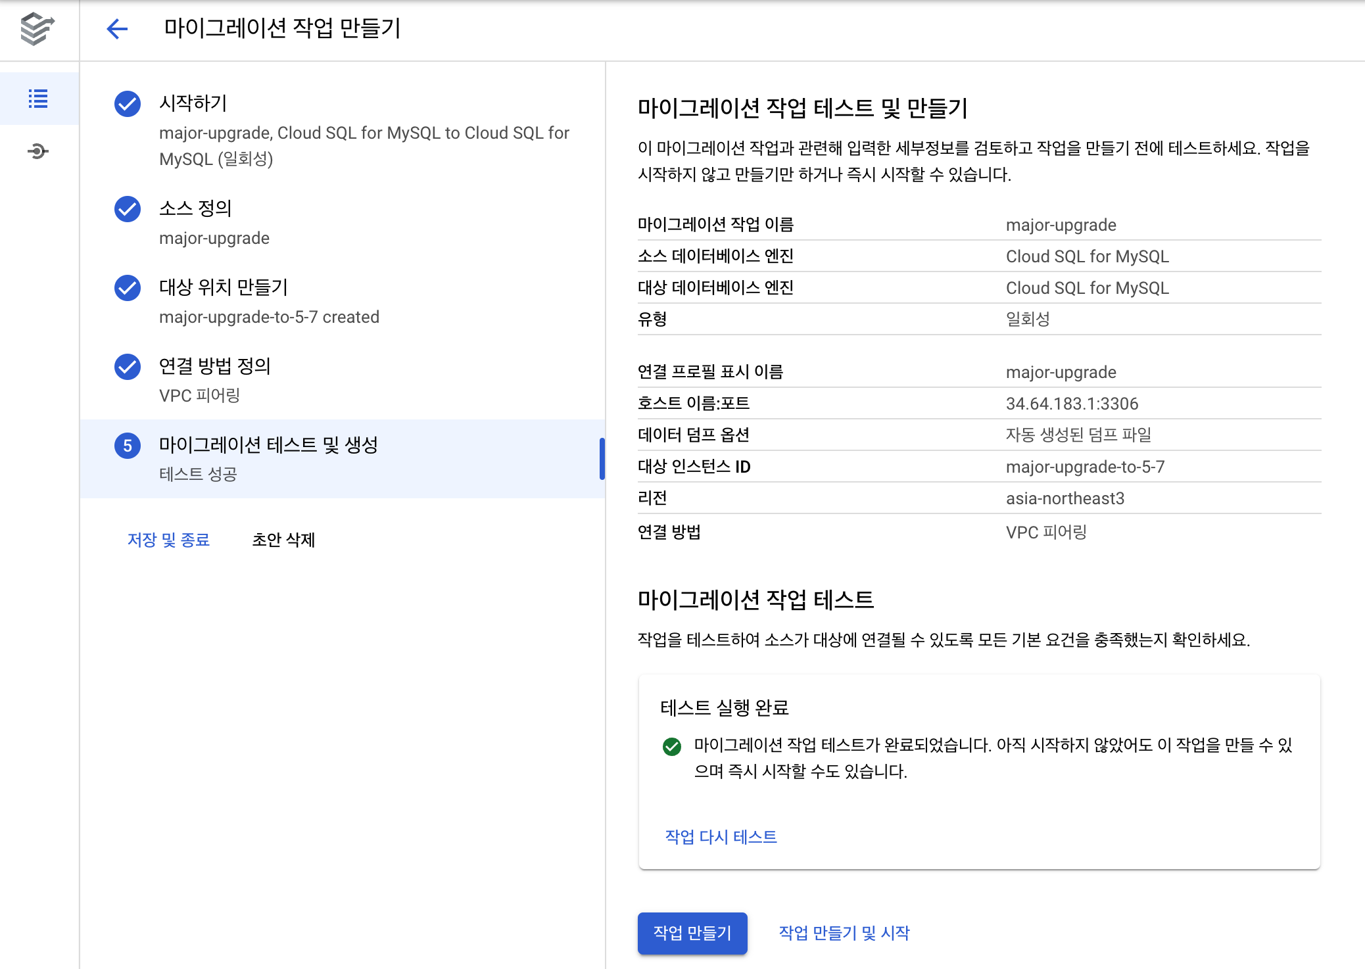Click the 작업 다시 테스트 link
Viewport: 1365px width, 969px height.
721,837
